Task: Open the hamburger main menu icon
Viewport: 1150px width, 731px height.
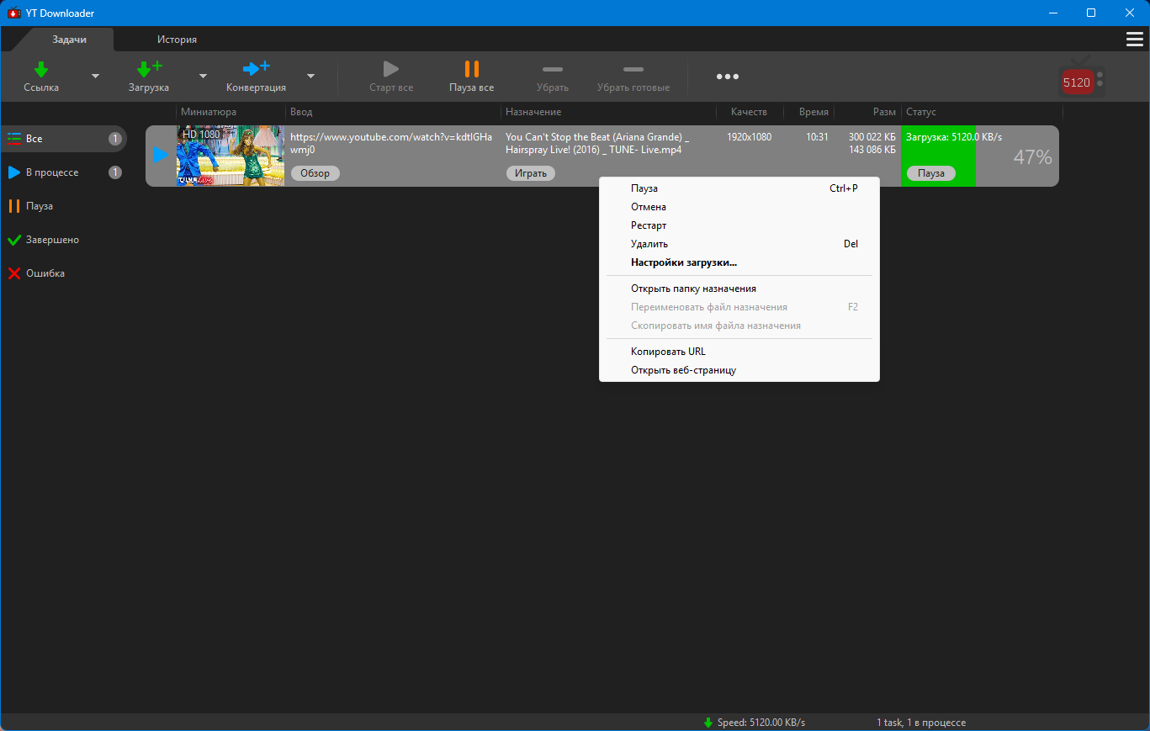Action: [1134, 40]
